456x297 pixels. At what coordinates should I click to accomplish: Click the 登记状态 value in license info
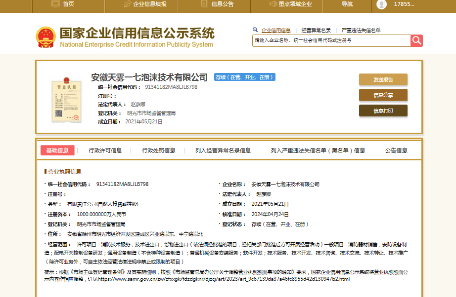280,224
